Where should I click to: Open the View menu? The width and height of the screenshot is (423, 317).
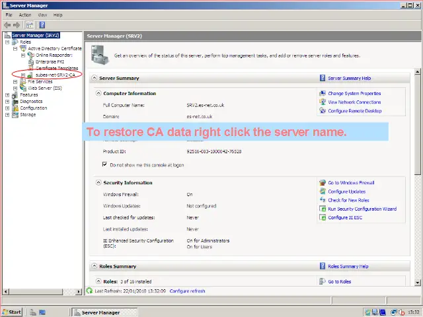pyautogui.click(x=42, y=15)
